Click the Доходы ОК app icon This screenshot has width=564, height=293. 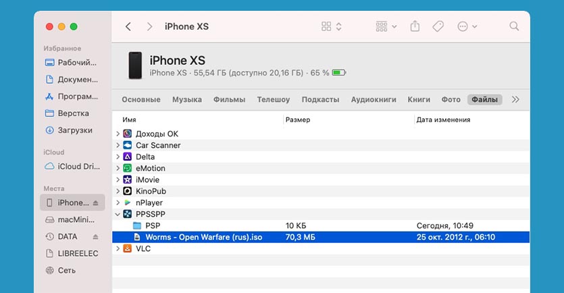point(128,134)
